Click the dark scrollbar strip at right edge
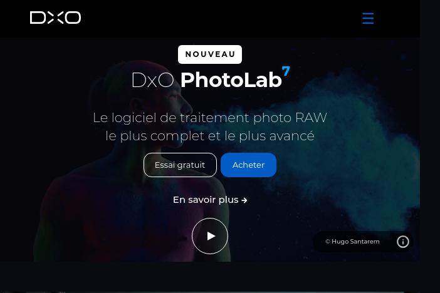 click(430, 146)
